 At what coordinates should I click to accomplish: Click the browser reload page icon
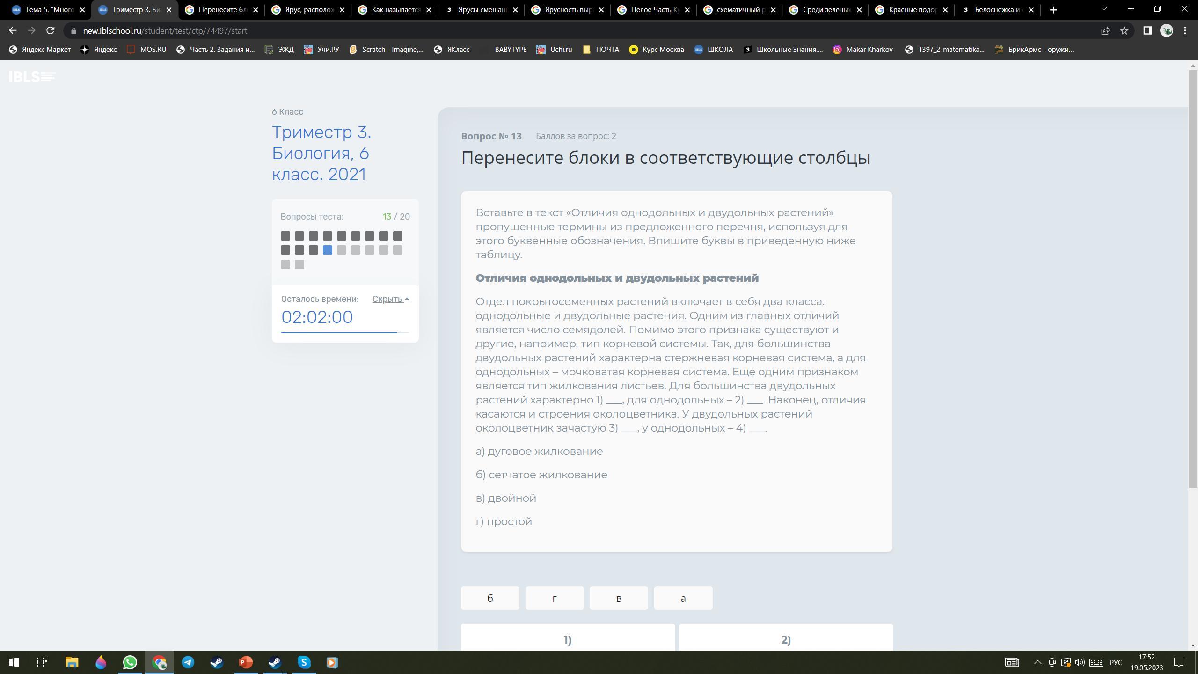tap(51, 30)
